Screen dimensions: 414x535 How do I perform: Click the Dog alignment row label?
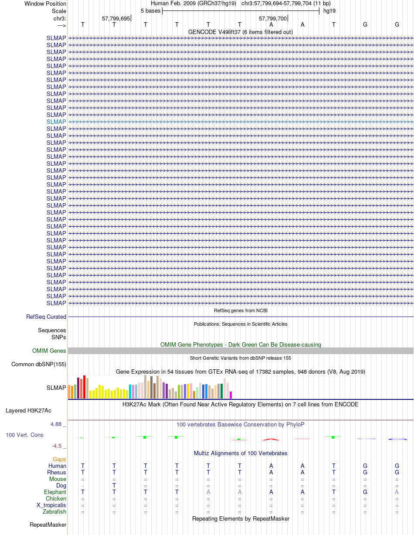[x=61, y=485]
